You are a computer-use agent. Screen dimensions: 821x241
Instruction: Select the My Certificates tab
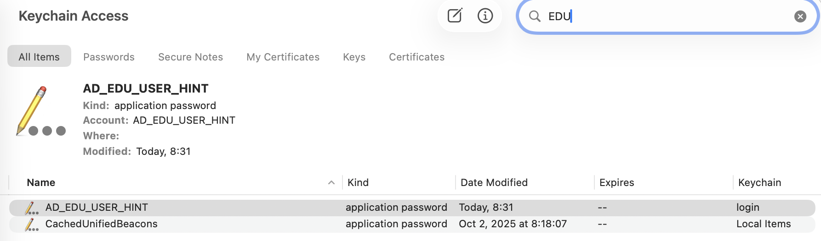[283, 57]
